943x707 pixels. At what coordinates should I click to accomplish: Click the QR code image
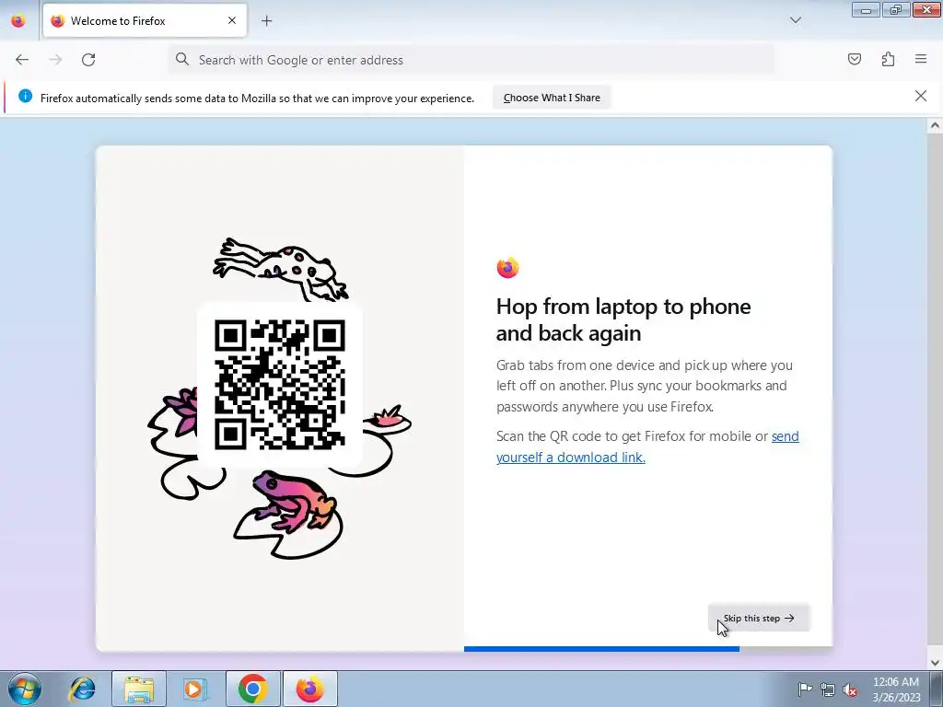tap(280, 385)
